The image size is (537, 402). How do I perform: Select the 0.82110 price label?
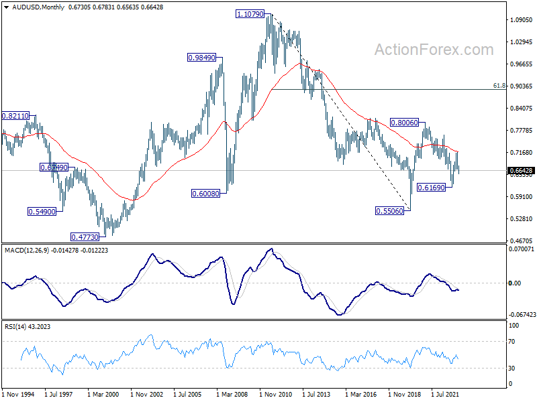pyautogui.click(x=15, y=116)
